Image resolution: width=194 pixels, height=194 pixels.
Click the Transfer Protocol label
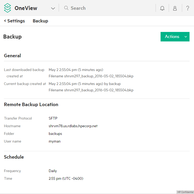tap(18, 118)
